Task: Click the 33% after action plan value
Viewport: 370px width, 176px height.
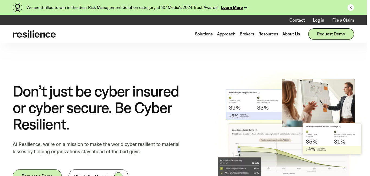Action: click(263, 108)
